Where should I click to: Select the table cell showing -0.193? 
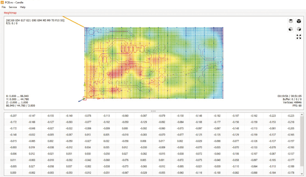click(x=291, y=147)
